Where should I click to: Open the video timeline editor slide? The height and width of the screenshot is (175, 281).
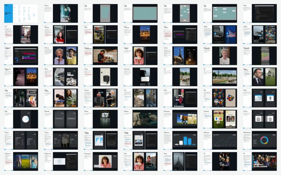click(21, 56)
